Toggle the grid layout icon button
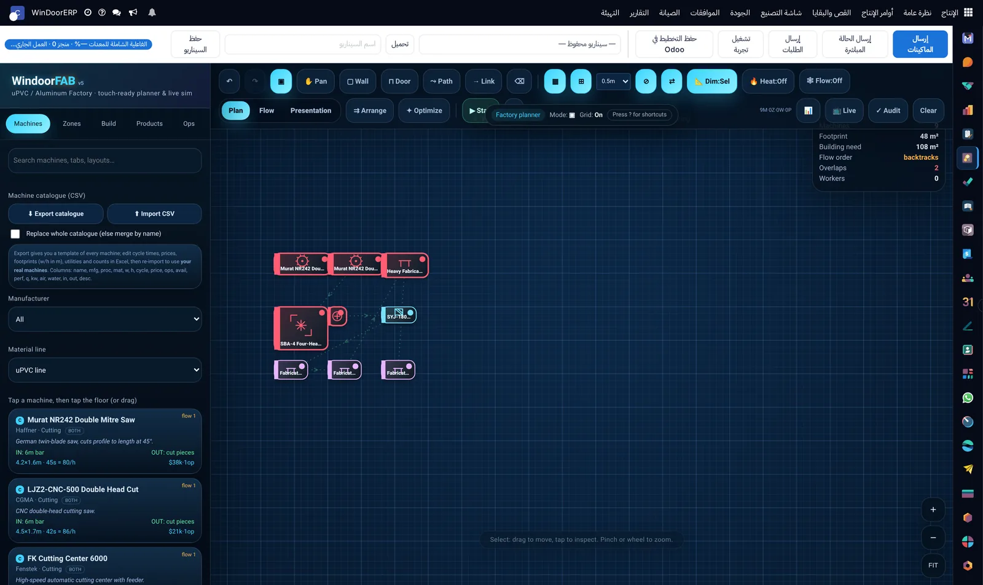983x585 pixels. pyautogui.click(x=581, y=81)
